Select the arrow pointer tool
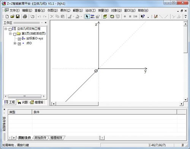 (87, 16)
